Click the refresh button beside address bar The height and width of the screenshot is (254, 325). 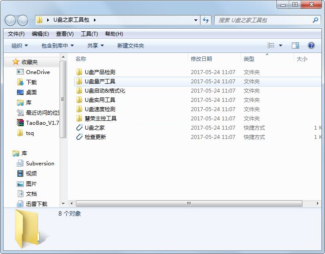pos(206,20)
